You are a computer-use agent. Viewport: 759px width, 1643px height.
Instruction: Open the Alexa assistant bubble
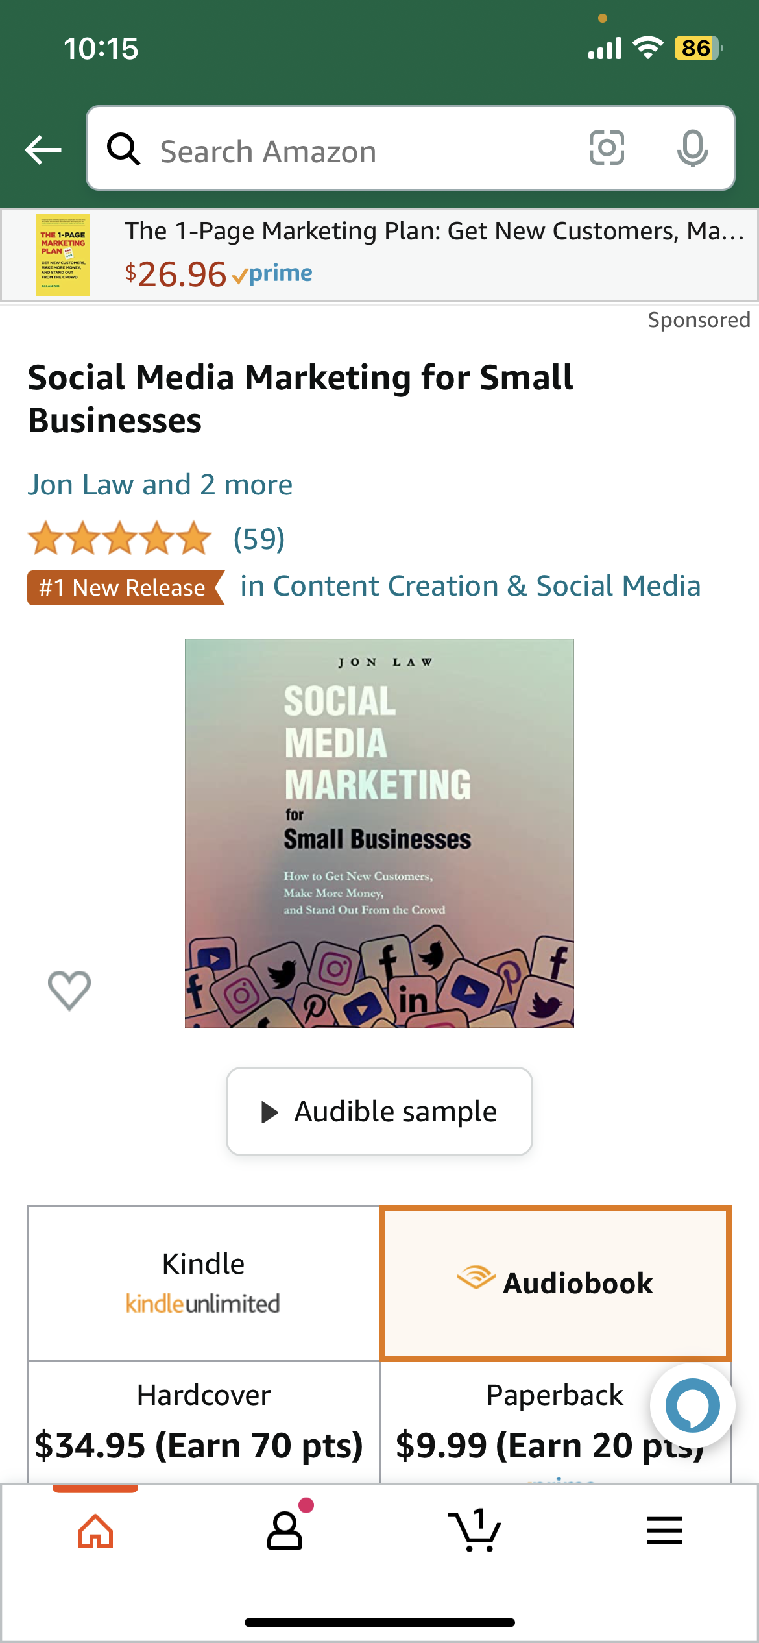692,1406
